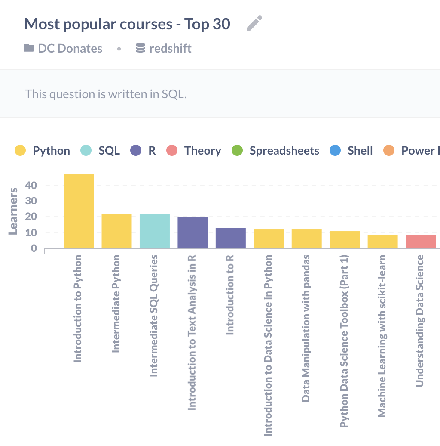This screenshot has width=440, height=446.
Task: Open the DC Donates collection link
Action: 70,48
